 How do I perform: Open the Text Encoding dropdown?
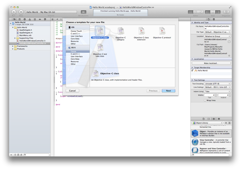(217, 84)
